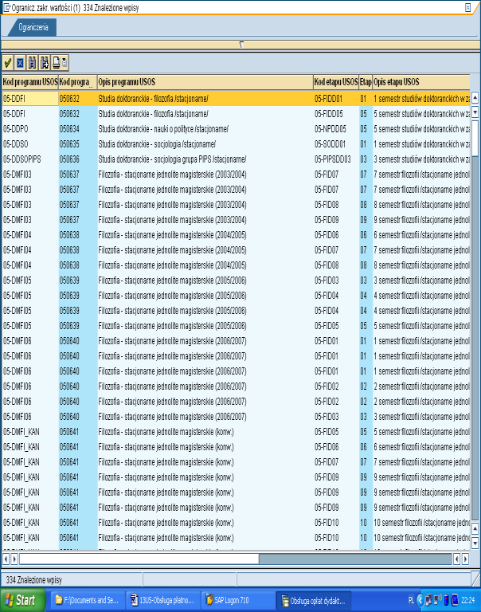Switch to the Ograniczenia tab

(x=33, y=27)
